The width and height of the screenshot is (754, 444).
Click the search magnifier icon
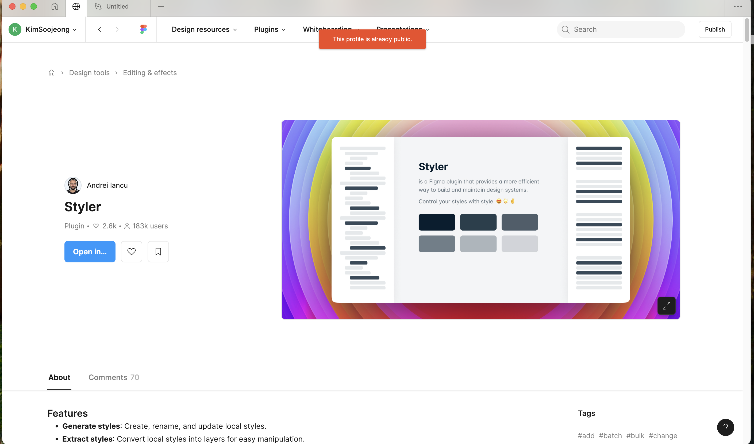click(565, 29)
